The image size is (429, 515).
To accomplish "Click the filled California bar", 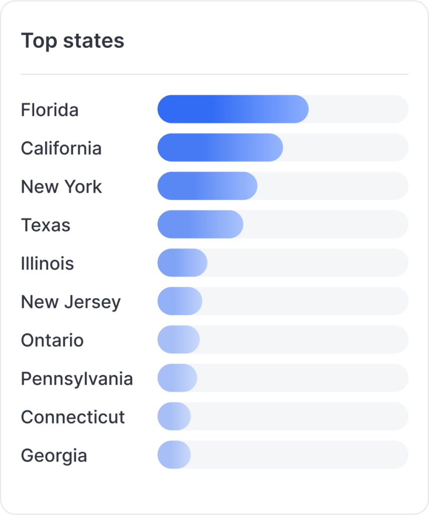I will pyautogui.click(x=220, y=148).
